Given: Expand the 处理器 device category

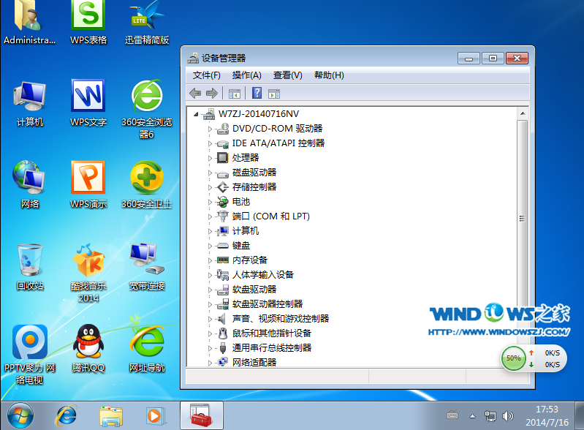Looking at the screenshot, I should pos(210,158).
